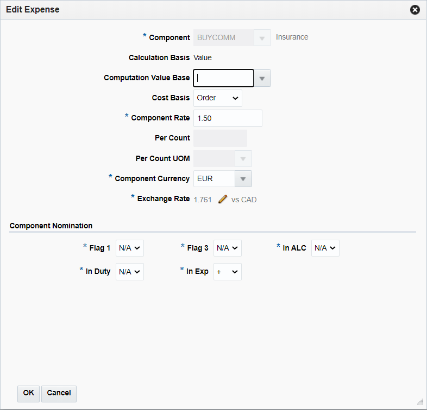Screen dimensions: 427x410
Task: Click the Computation Value Base text field
Action: pos(224,78)
